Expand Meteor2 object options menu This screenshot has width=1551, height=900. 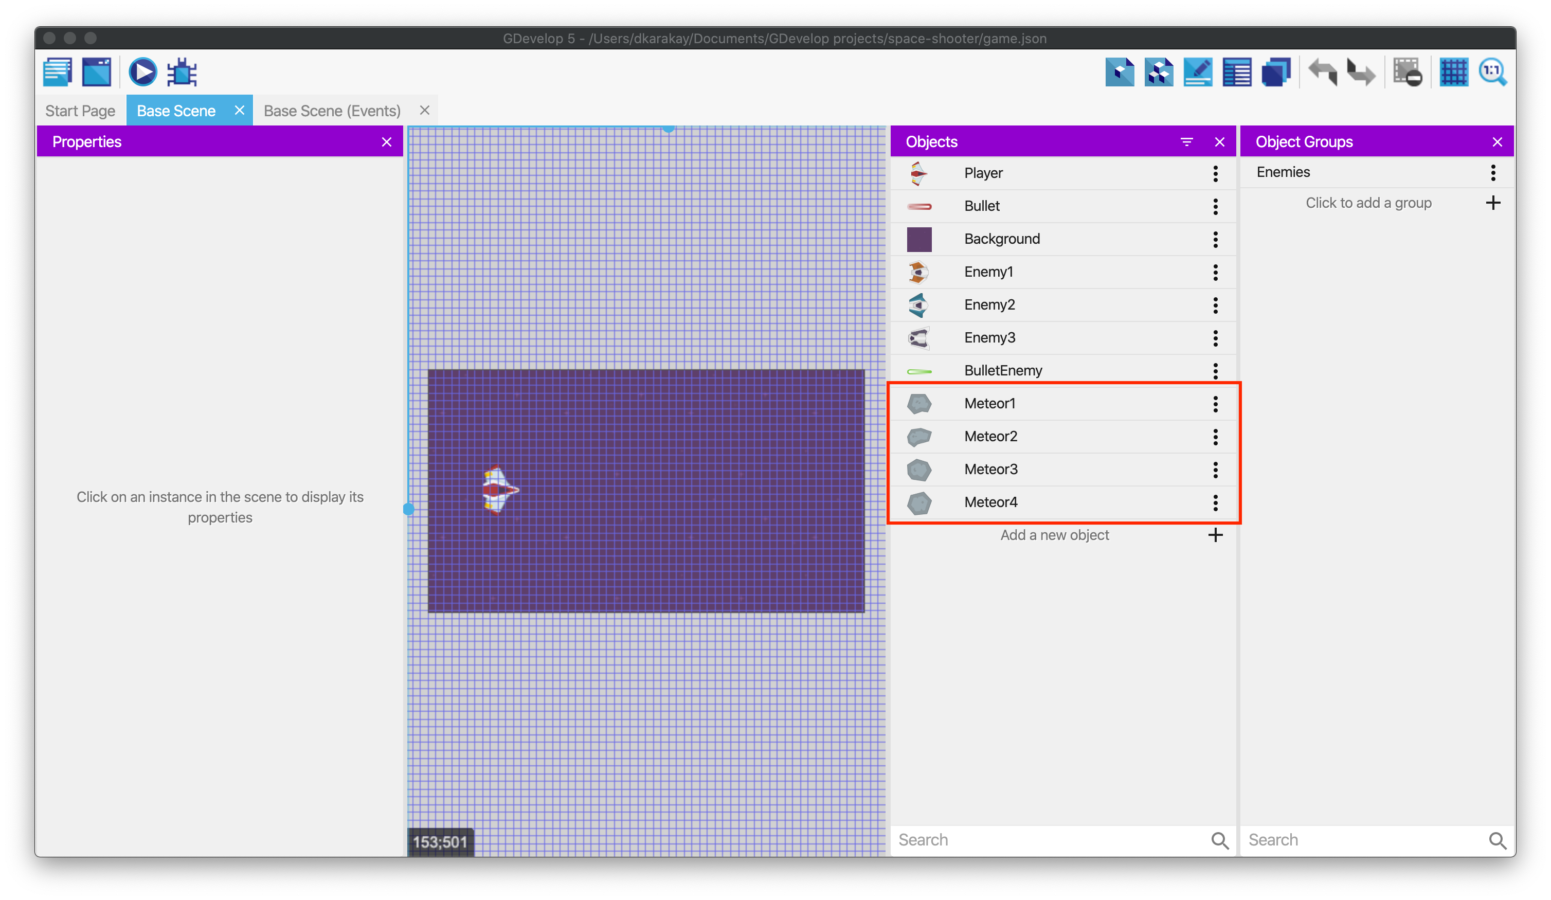click(1216, 436)
